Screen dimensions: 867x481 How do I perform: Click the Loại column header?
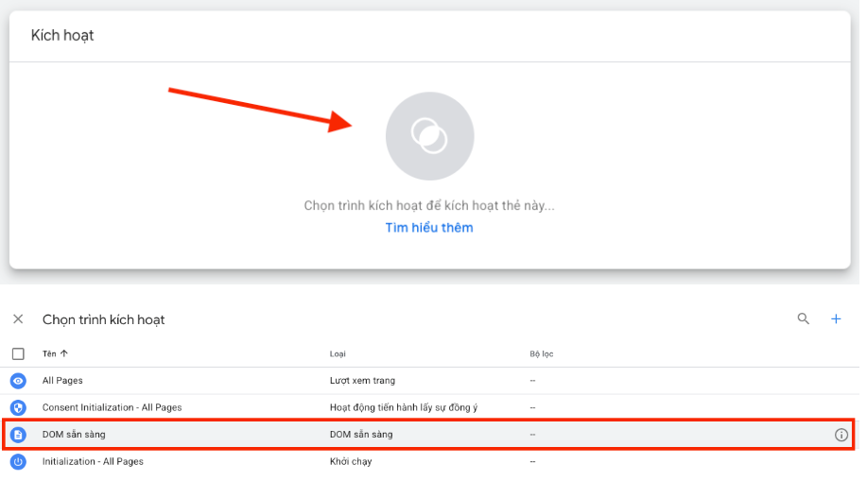point(338,354)
